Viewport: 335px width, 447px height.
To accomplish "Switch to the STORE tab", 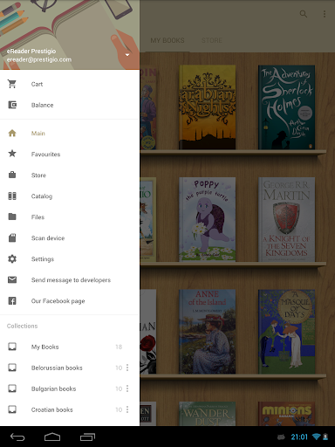I will coord(212,40).
